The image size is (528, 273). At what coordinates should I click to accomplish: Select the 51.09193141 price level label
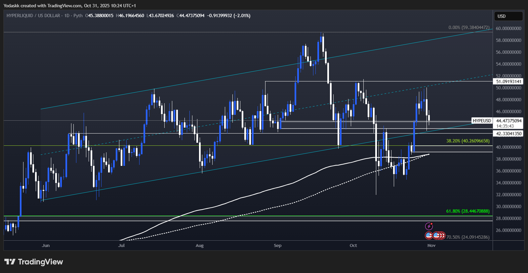pyautogui.click(x=508, y=81)
